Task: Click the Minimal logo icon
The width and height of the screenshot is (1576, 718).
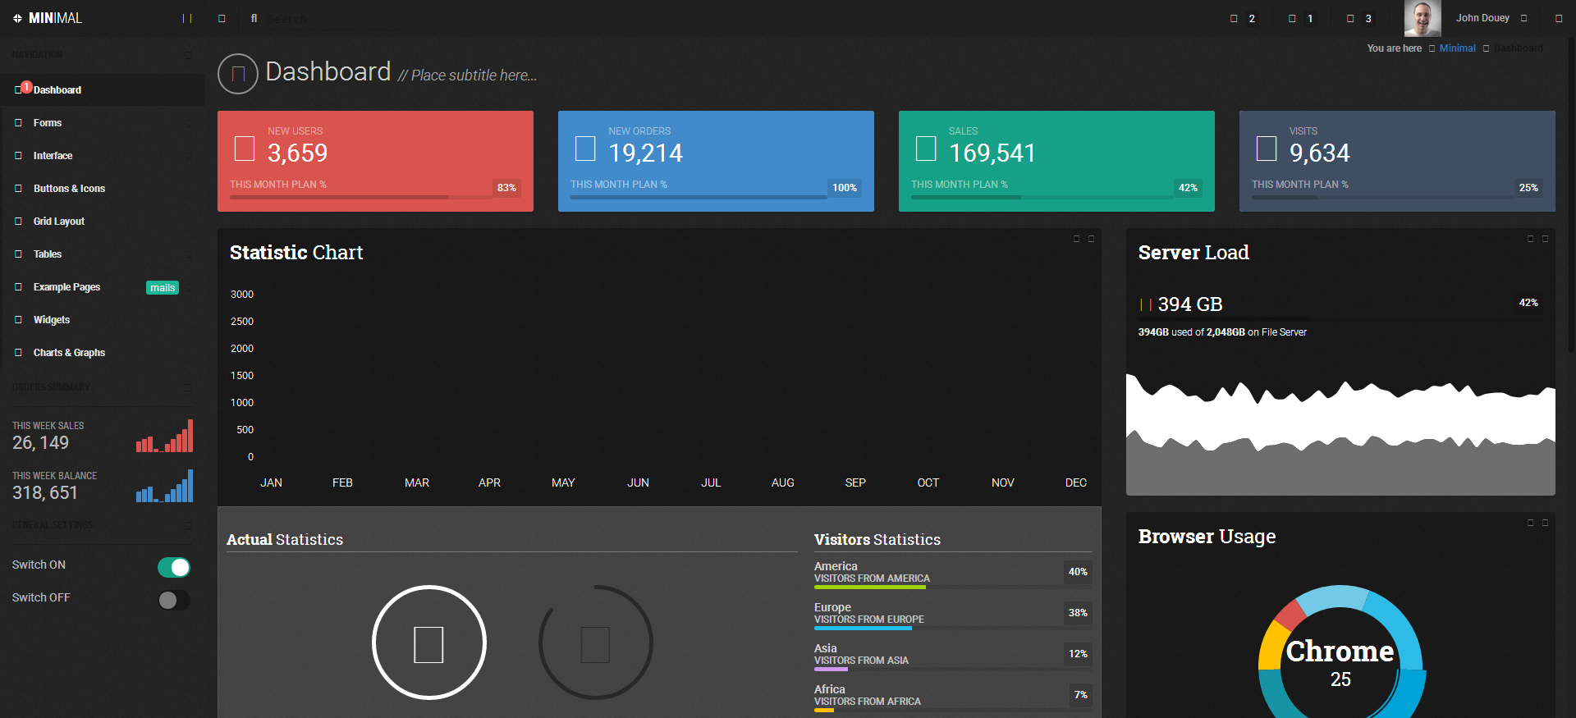Action: click(17, 18)
